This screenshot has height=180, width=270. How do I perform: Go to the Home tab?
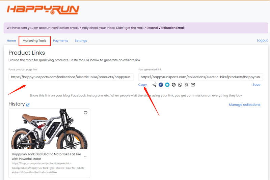coord(11,41)
